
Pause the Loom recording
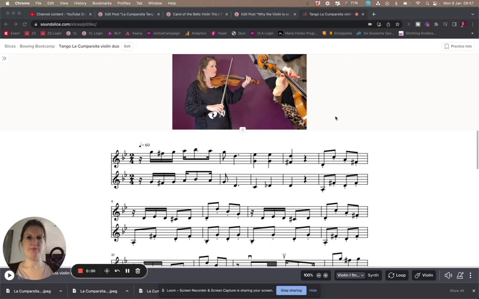[x=127, y=271]
